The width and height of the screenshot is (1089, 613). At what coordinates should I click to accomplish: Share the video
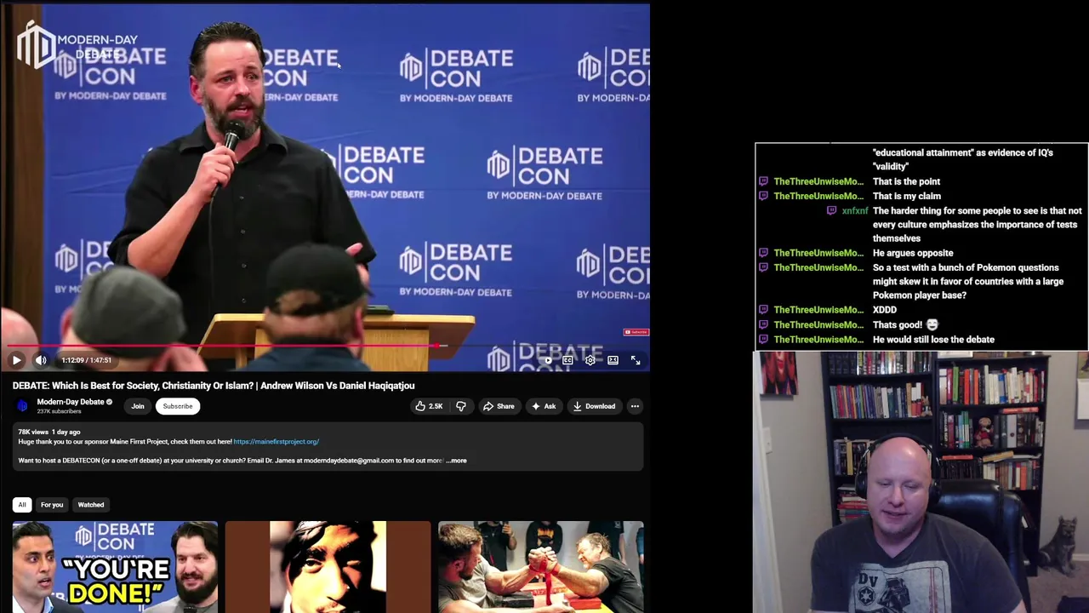[499, 406]
